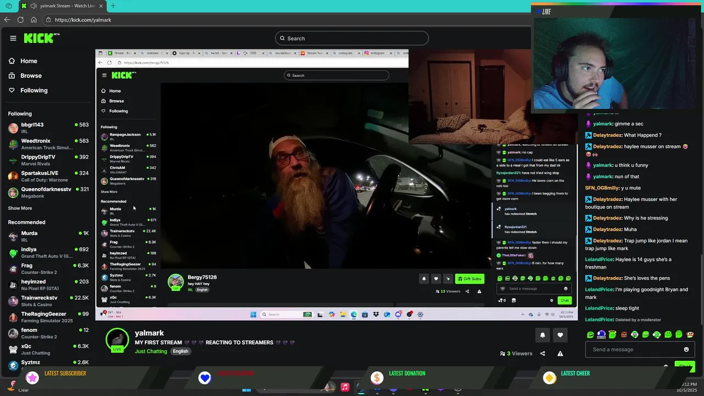Click inner stream green Chat button
The height and width of the screenshot is (396, 704).
tap(564, 300)
